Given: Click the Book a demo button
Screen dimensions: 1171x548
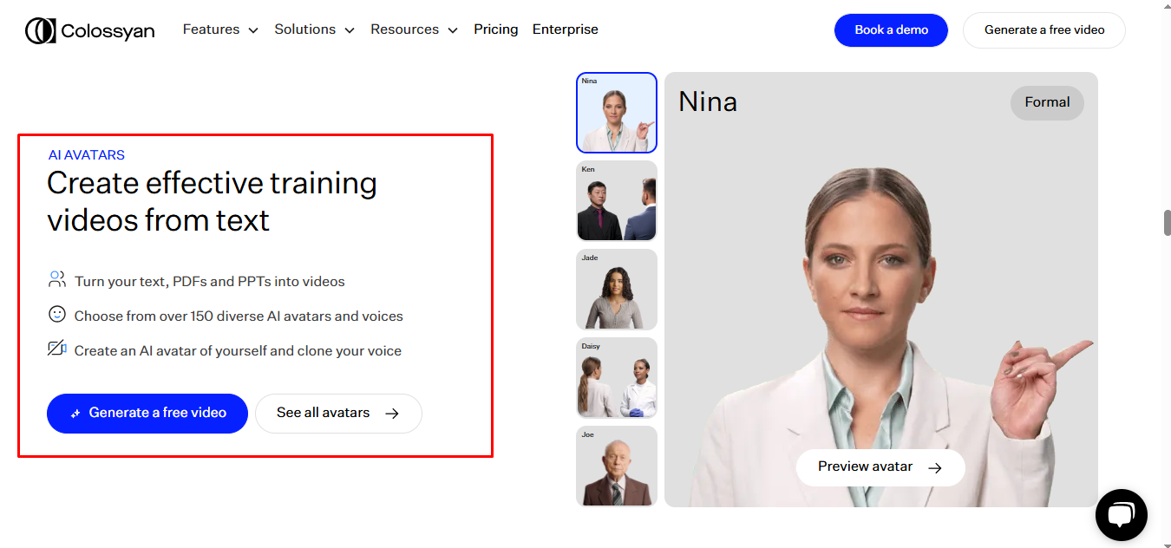Looking at the screenshot, I should tap(891, 29).
